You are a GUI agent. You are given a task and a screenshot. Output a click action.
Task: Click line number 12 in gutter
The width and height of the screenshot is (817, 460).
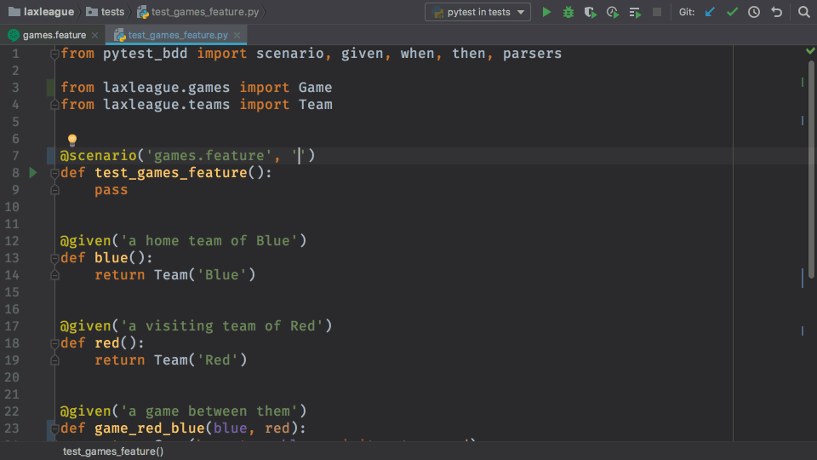click(x=12, y=241)
